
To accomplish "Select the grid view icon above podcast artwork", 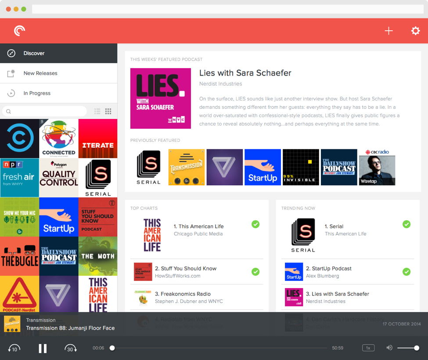I will click(x=108, y=111).
